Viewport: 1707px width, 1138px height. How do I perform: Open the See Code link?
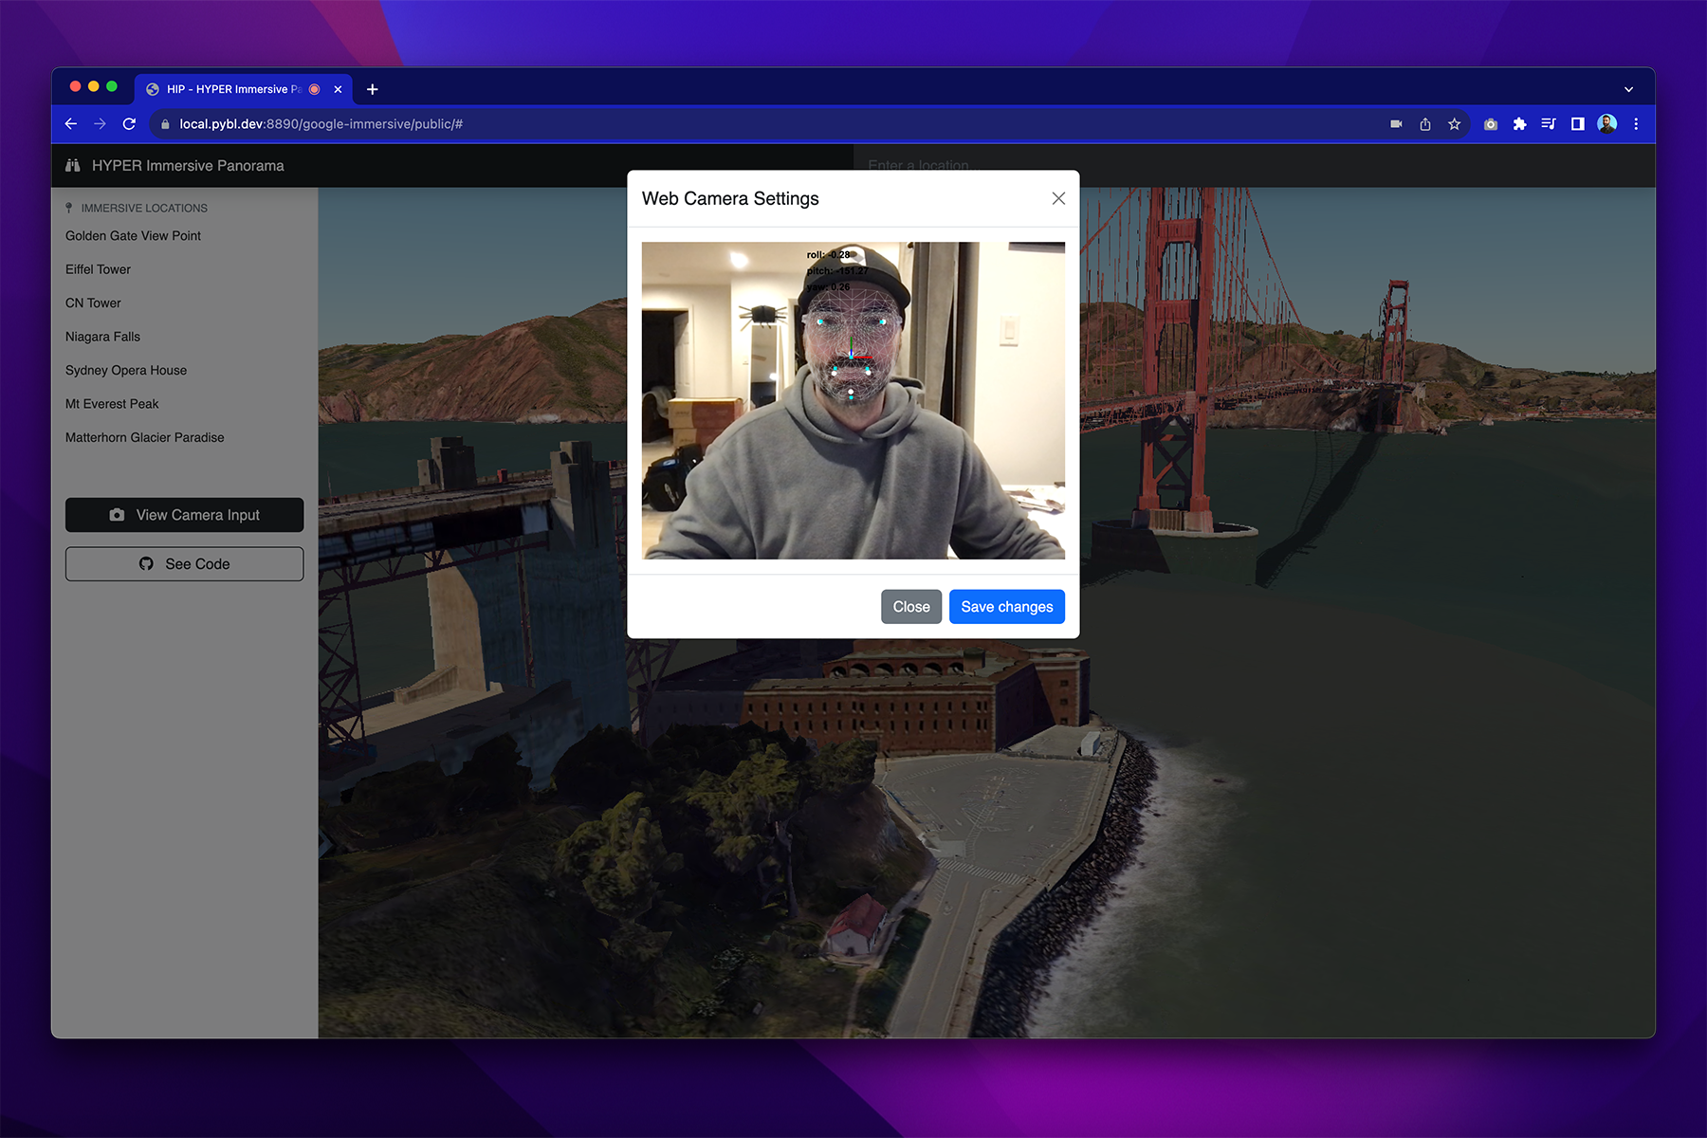click(185, 563)
